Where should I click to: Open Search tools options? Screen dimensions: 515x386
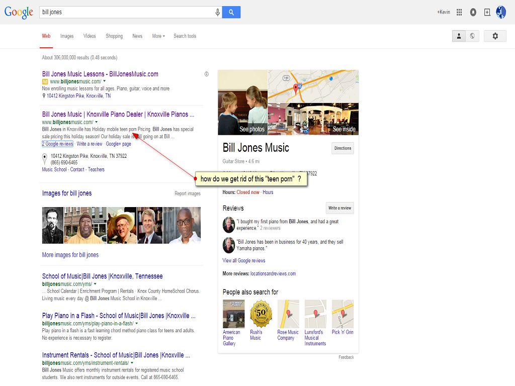point(185,36)
